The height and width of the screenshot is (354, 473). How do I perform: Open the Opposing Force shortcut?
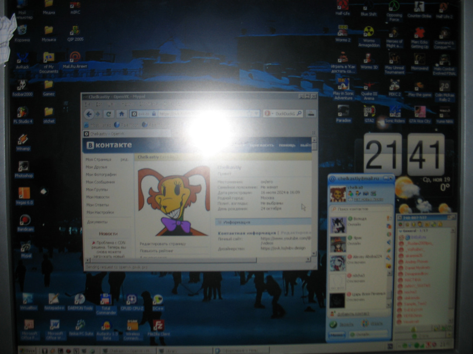394,11
